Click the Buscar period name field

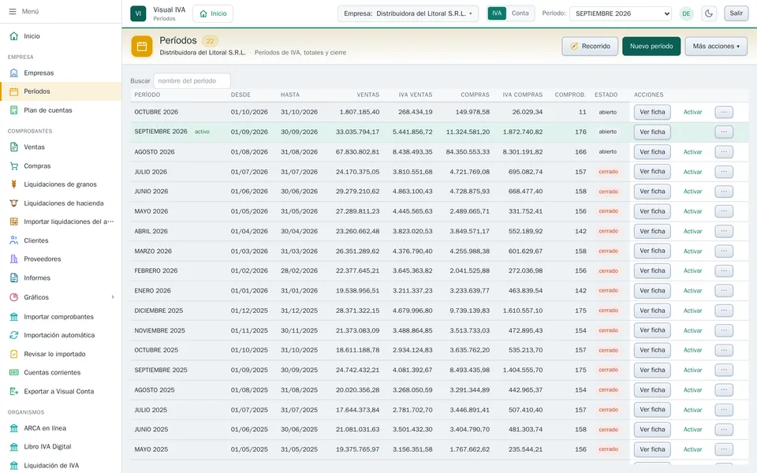point(192,81)
